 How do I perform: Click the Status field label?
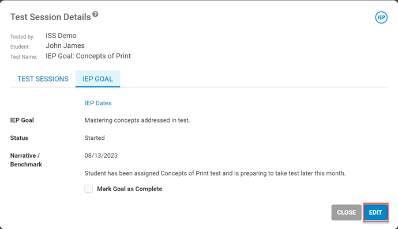[19, 138]
